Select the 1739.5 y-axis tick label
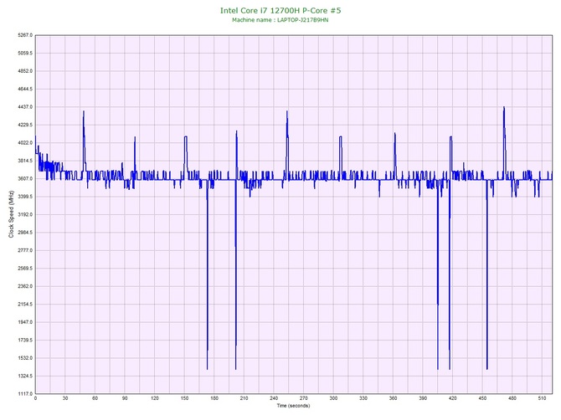The width and height of the screenshot is (561, 420). pyautogui.click(x=25, y=340)
